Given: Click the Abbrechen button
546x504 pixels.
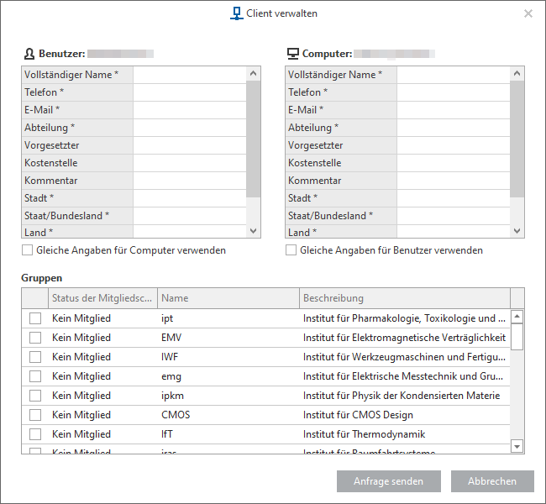Looking at the screenshot, I should (492, 481).
